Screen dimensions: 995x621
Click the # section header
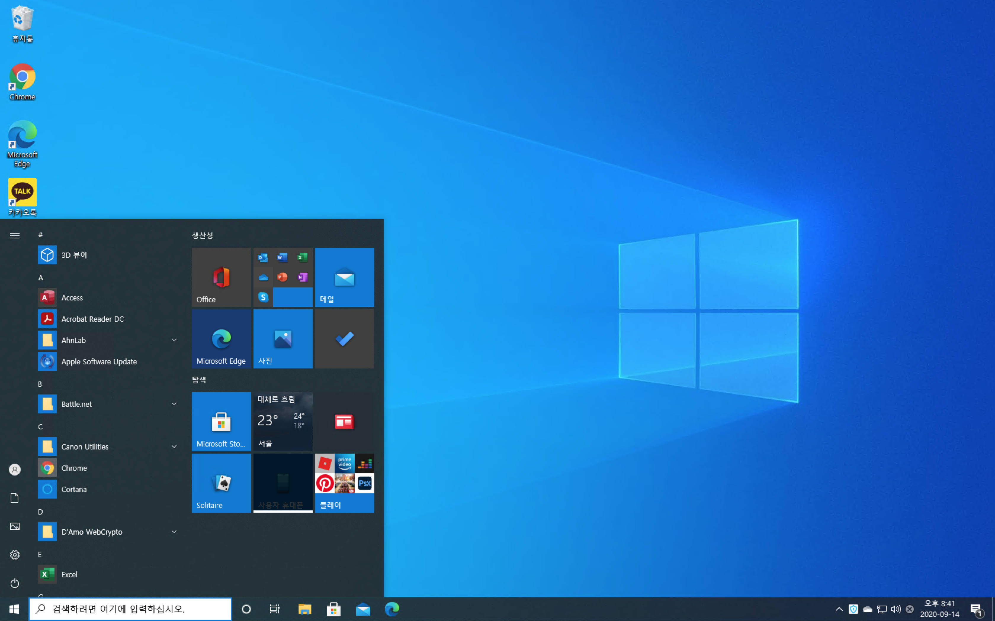[40, 235]
